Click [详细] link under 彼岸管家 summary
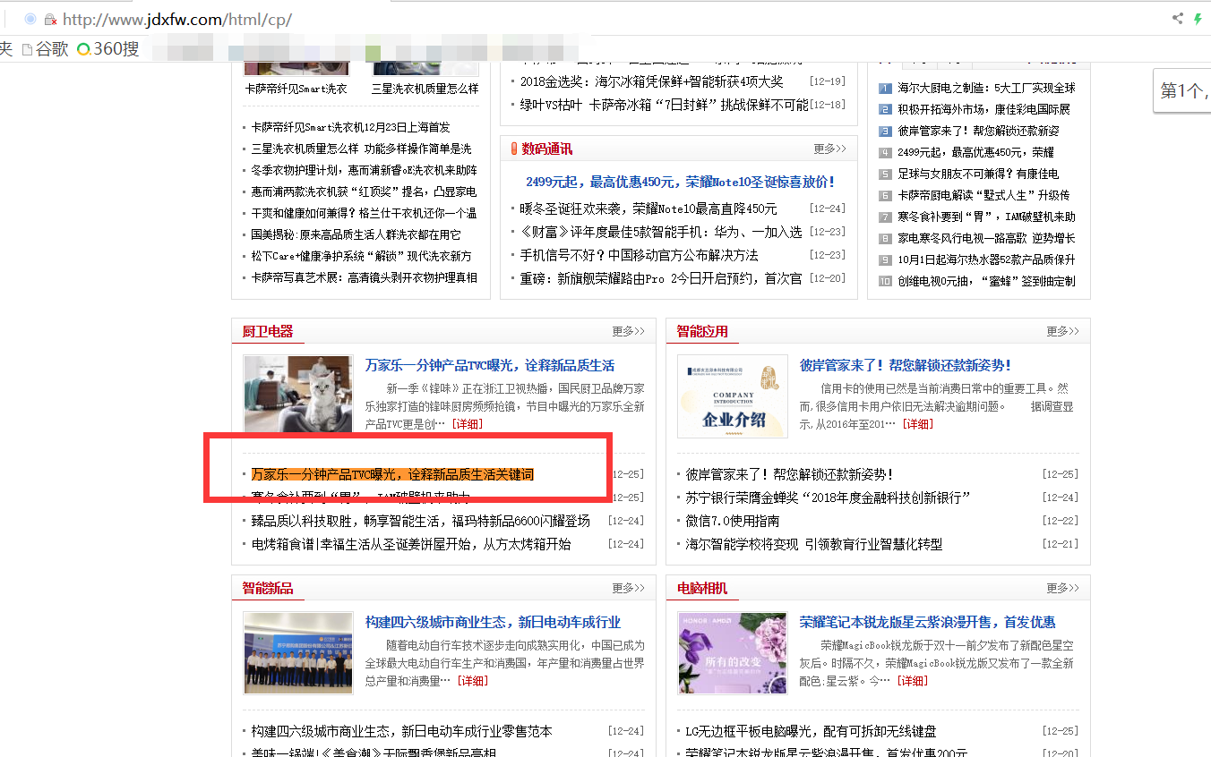The width and height of the screenshot is (1211, 757). (917, 424)
